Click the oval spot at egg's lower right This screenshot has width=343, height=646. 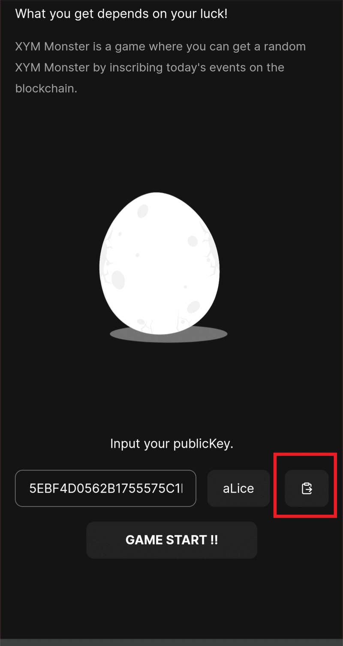(194, 307)
